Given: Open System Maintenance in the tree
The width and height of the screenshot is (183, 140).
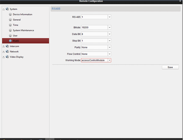Looking at the screenshot, I should [x=23, y=30].
